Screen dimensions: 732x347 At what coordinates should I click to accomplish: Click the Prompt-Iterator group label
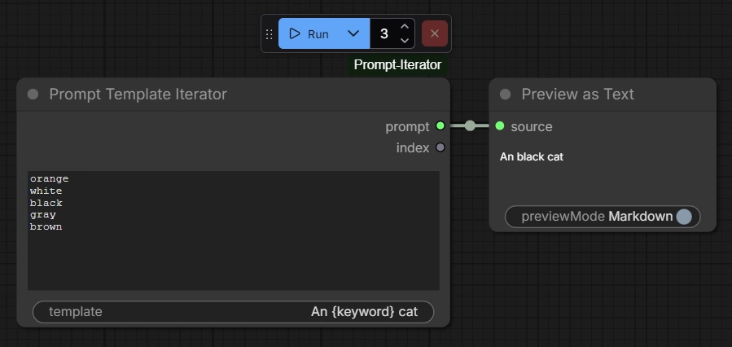tap(397, 65)
